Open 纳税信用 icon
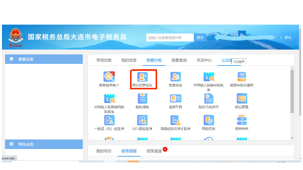Image resolution: width=303 pixels, height=170 pixels. coord(209,120)
